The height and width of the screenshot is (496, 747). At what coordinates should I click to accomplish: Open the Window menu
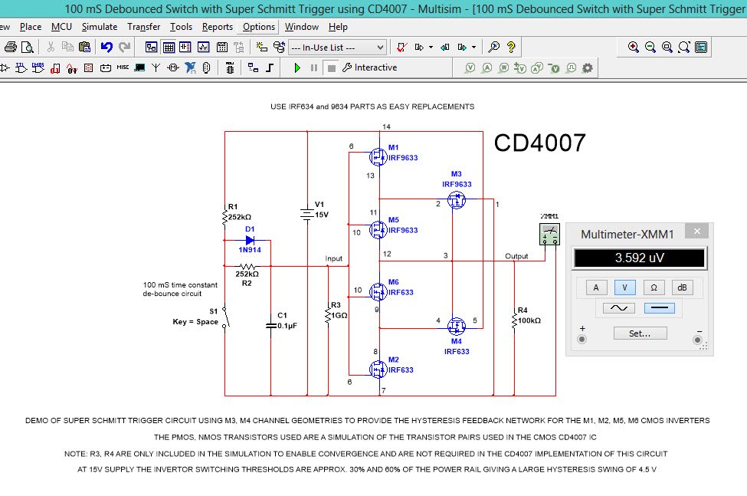(x=302, y=27)
